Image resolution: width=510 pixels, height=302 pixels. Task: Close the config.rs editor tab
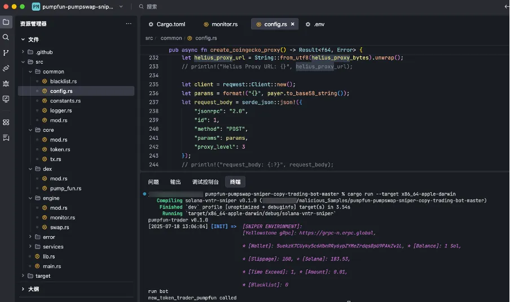pyautogui.click(x=293, y=24)
